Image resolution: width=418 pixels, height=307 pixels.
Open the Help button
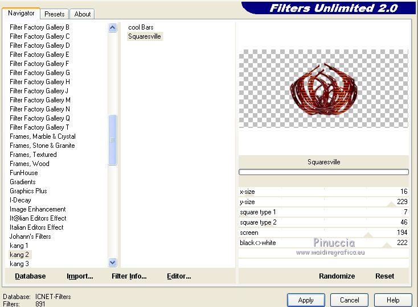(393, 300)
